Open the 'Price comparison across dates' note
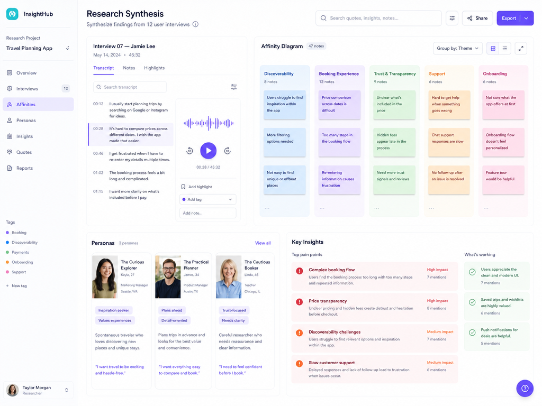 339,105
